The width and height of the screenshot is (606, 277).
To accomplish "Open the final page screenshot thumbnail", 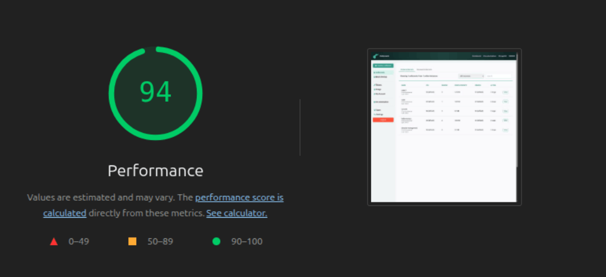I will 444,127.
